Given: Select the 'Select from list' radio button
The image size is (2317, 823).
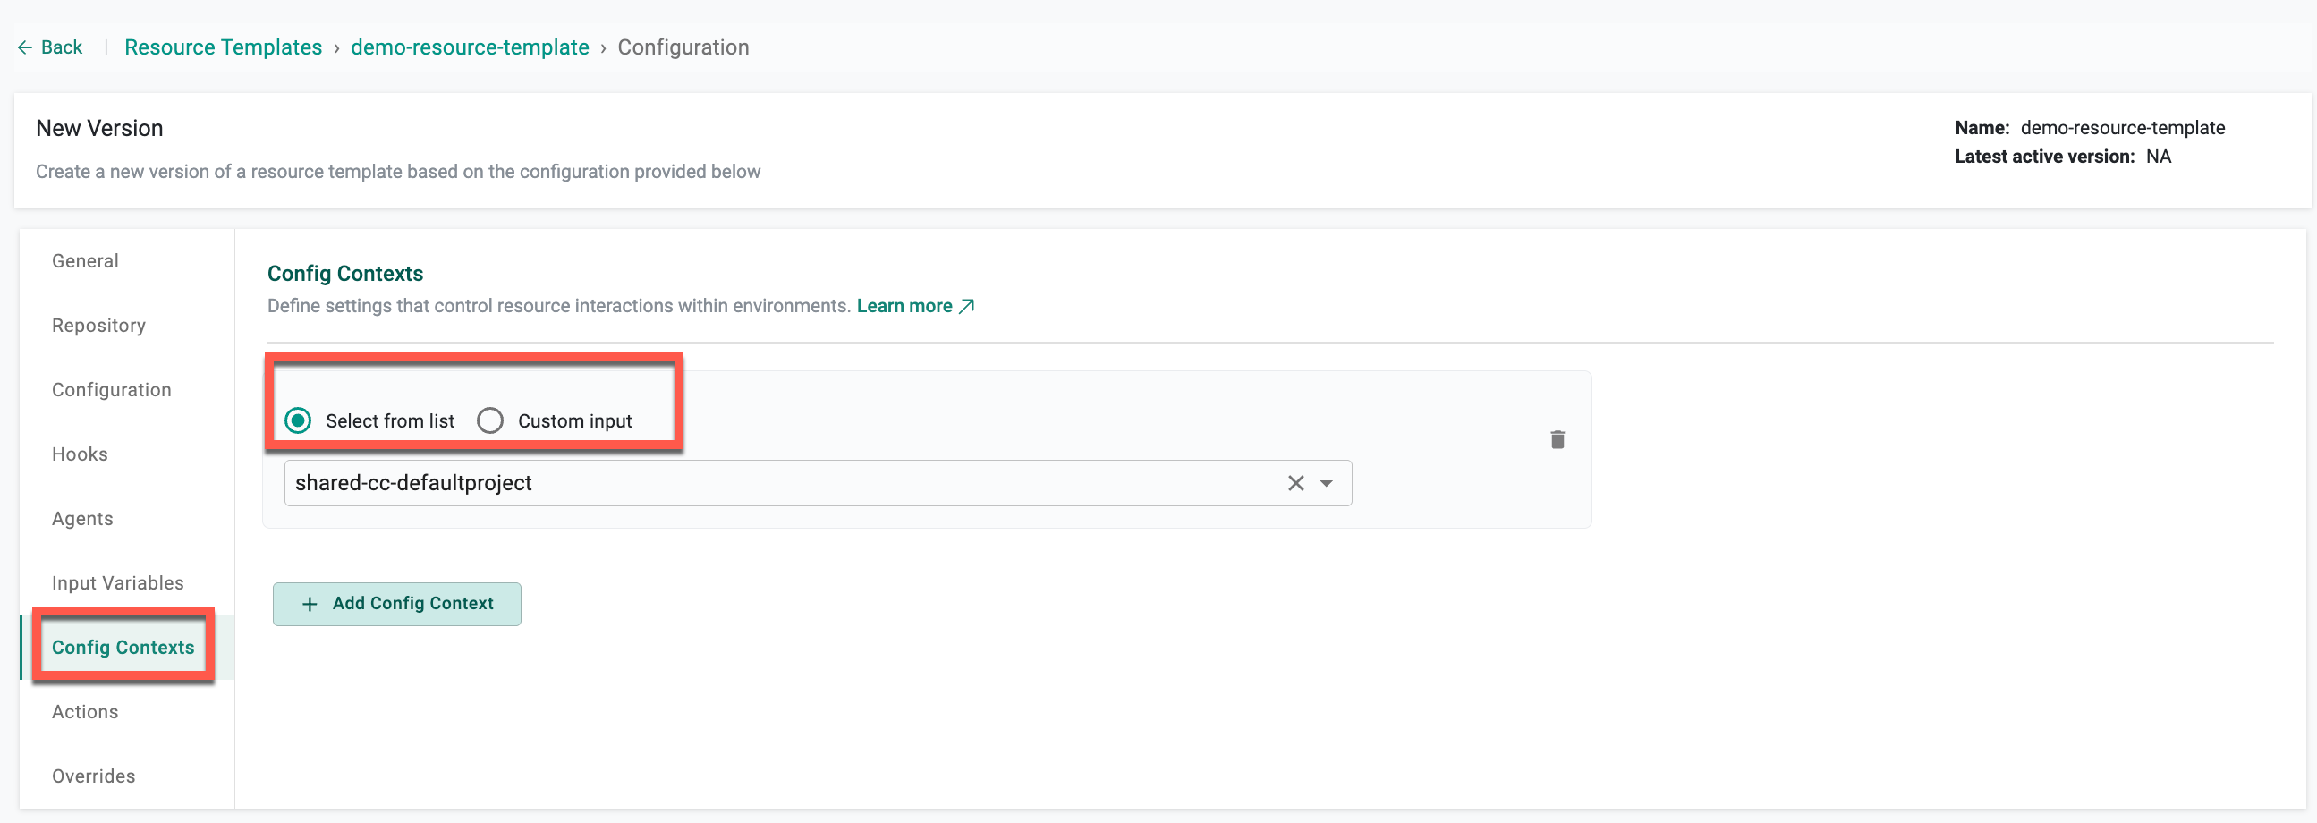Looking at the screenshot, I should 298,420.
